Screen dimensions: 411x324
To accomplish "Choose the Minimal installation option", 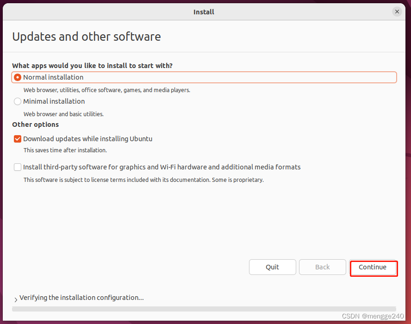I will coord(17,101).
